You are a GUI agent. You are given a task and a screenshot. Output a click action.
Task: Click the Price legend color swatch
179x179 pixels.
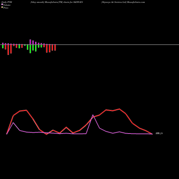2,8
